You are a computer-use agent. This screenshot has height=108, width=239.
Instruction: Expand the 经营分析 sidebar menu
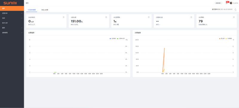click(12, 13)
